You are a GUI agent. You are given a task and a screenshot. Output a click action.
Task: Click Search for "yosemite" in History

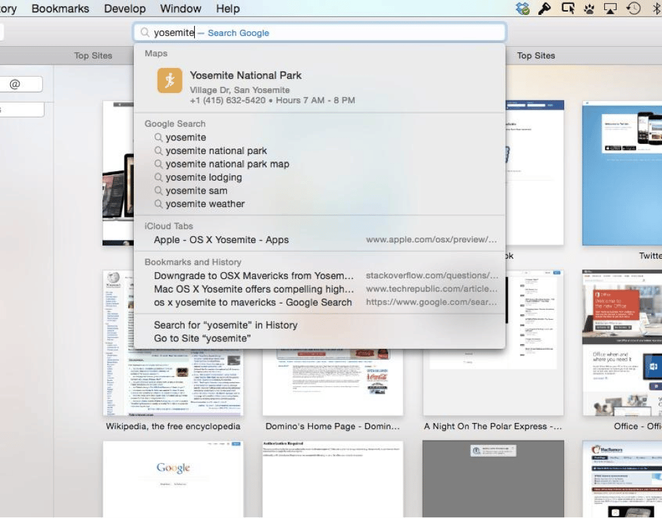(320, 325)
